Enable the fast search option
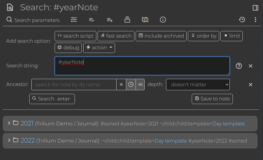Screen dimensions: 263x160 (116, 36)
